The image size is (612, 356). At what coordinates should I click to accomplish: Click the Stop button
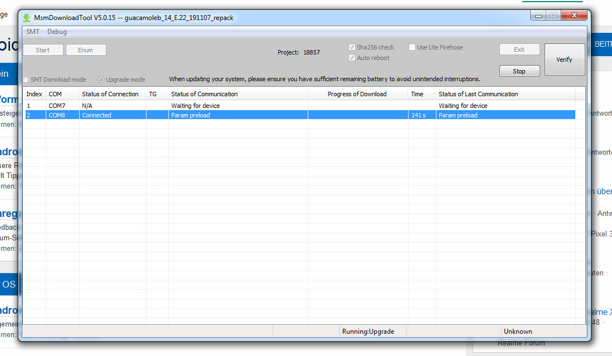pyautogui.click(x=519, y=71)
